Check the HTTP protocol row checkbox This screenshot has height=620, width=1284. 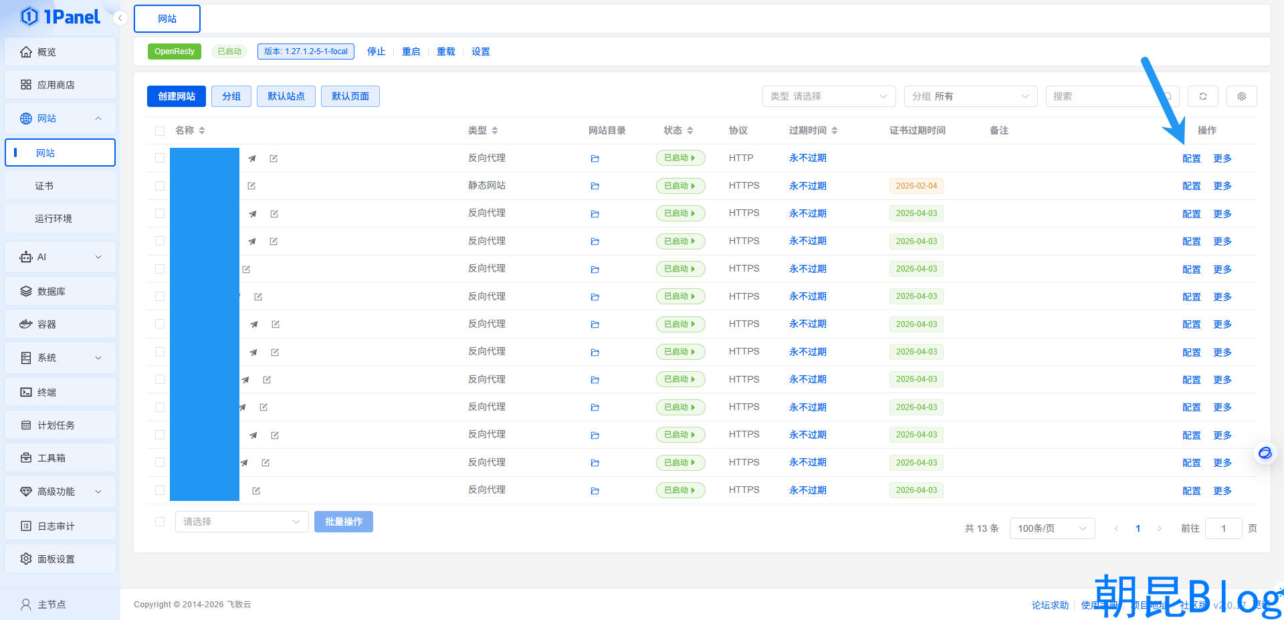click(x=160, y=158)
